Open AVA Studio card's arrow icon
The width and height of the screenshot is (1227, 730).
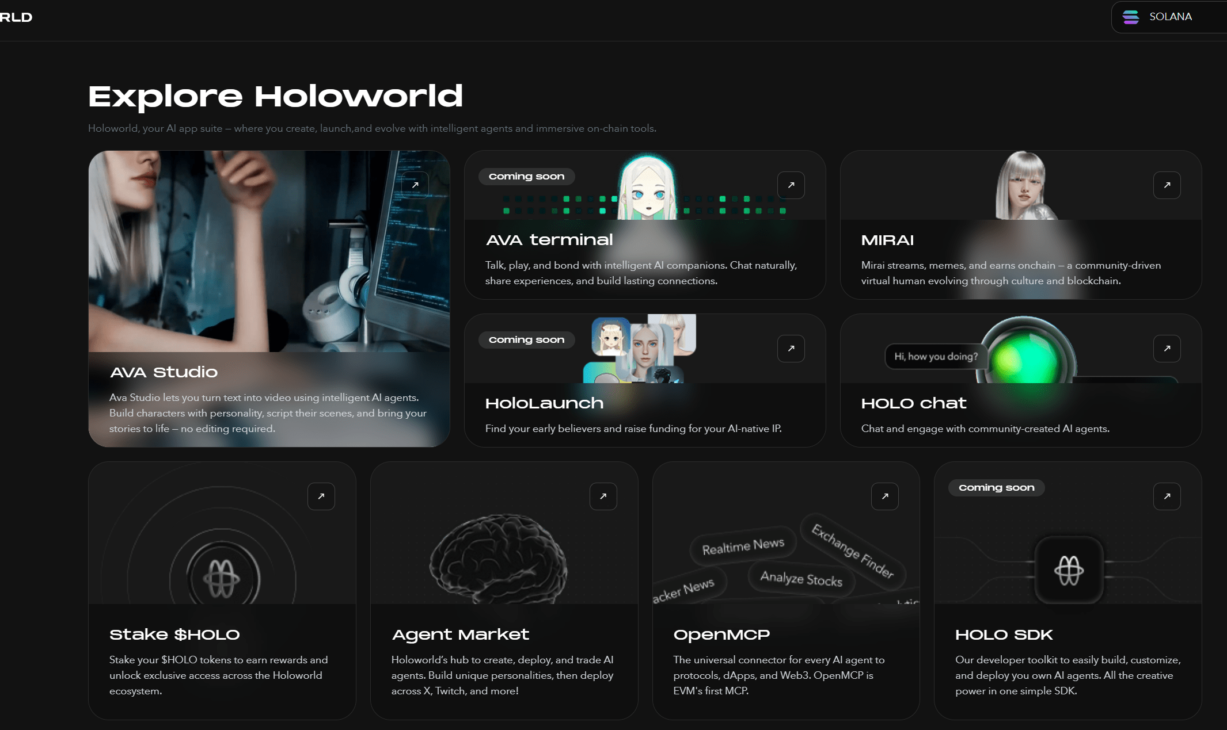(x=415, y=185)
